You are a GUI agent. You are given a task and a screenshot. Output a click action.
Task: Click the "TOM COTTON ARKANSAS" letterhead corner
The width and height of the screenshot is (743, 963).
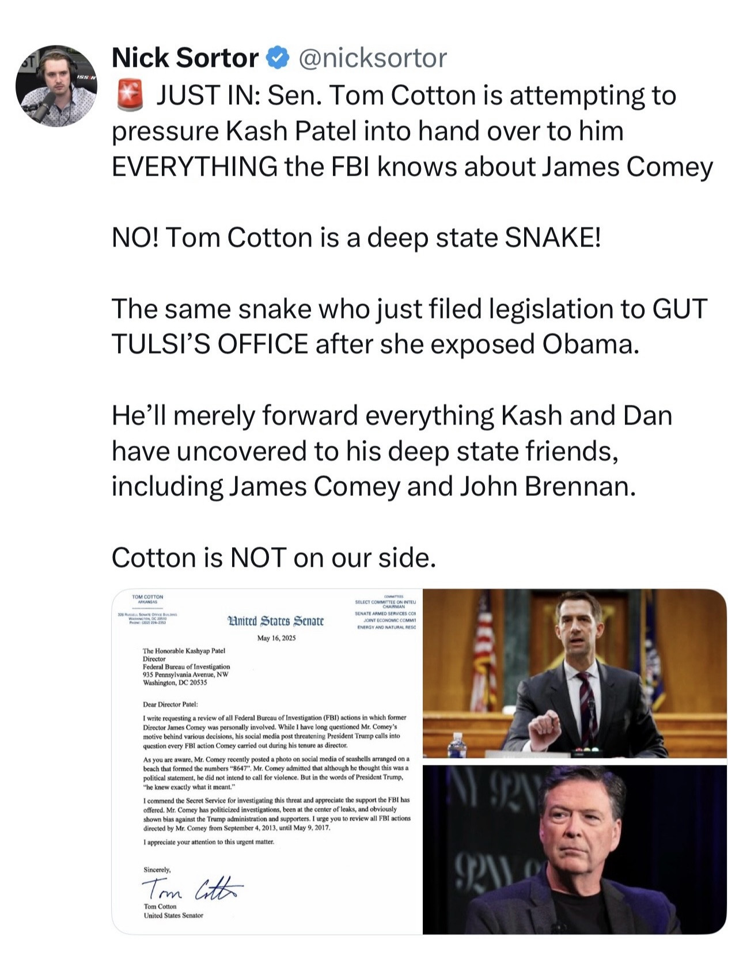click(x=147, y=599)
